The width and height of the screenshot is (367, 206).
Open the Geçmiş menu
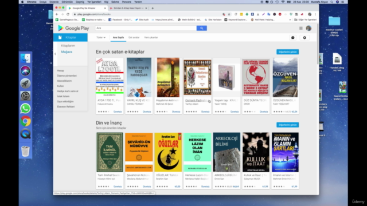tap(80, 2)
